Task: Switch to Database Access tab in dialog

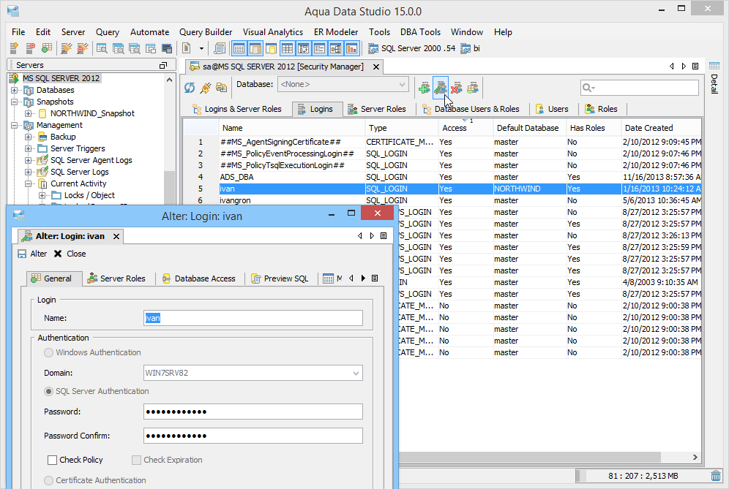Action: tap(199, 278)
